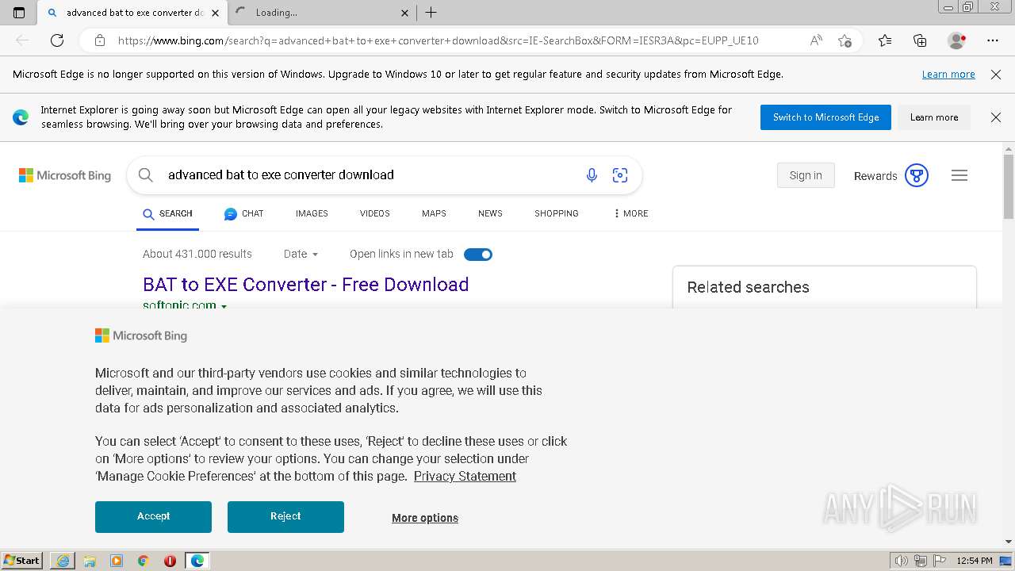Switch to the VIDEOS tab
Image resolution: width=1015 pixels, height=571 pixels.
click(x=374, y=213)
